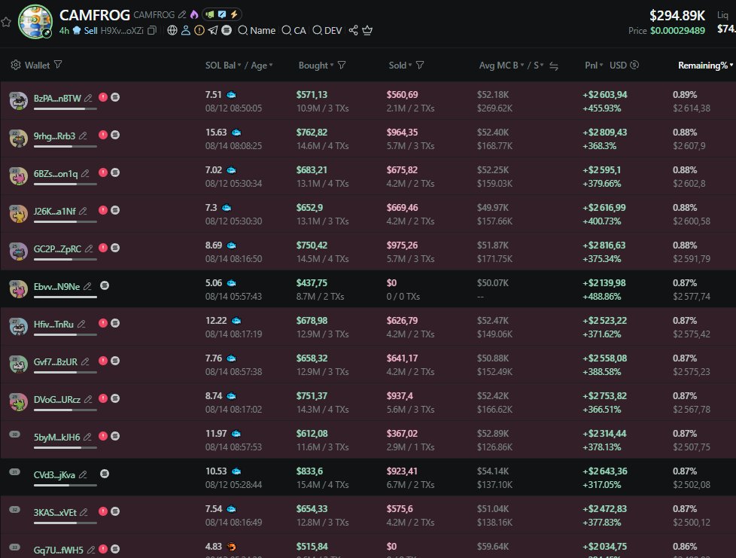Rename wallet 9rhg...Rrb3 with pencil icon
Viewport: 736px width, 558px height.
pyautogui.click(x=83, y=136)
